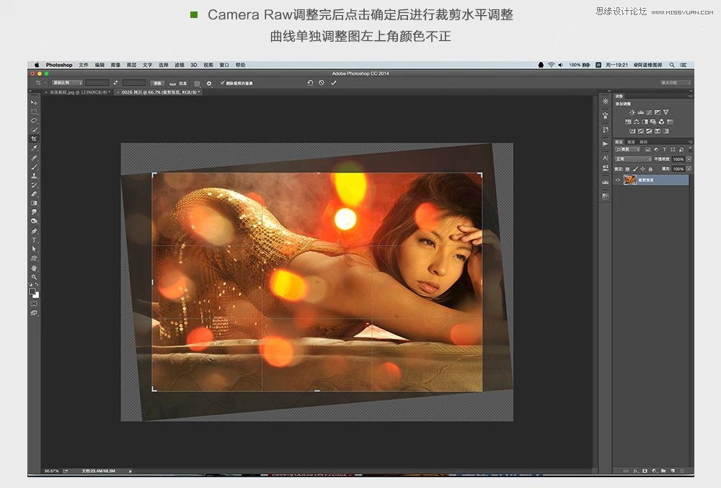Viewport: 721px width, 488px height.
Task: Toggle lock all on the layer
Action: click(651, 168)
